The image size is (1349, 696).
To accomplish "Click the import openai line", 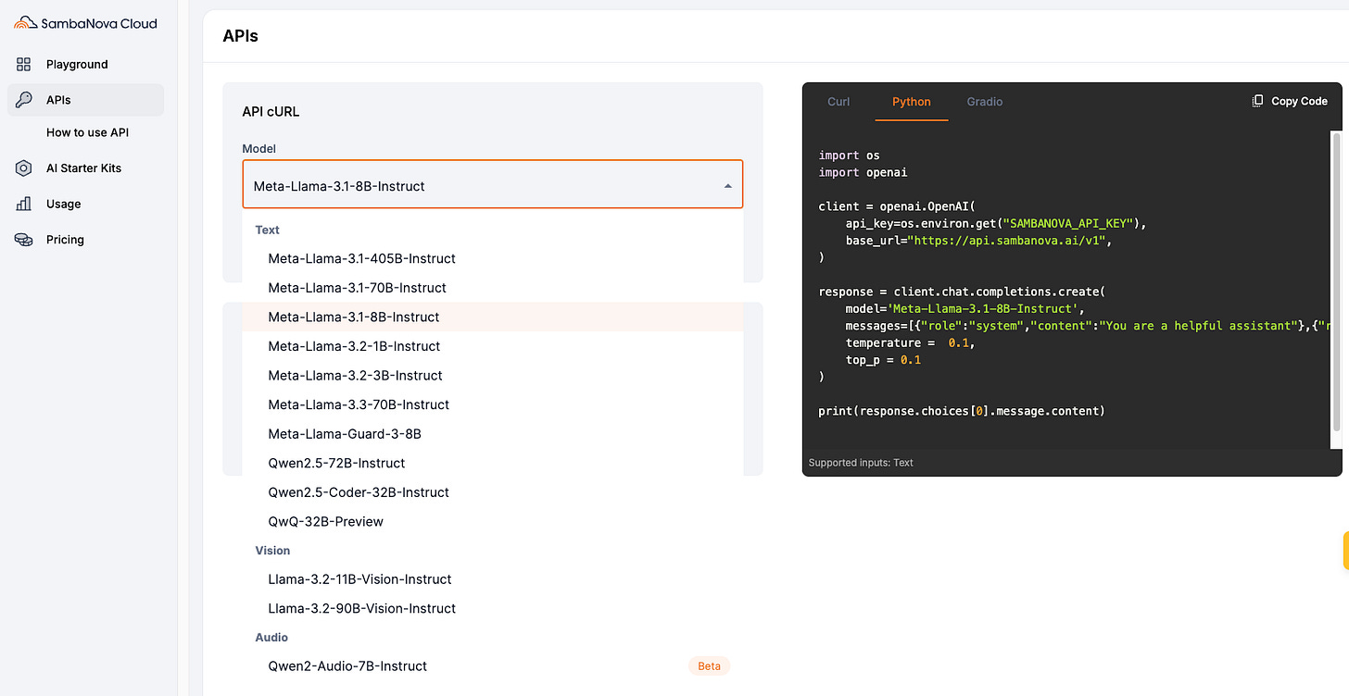I will 863,172.
